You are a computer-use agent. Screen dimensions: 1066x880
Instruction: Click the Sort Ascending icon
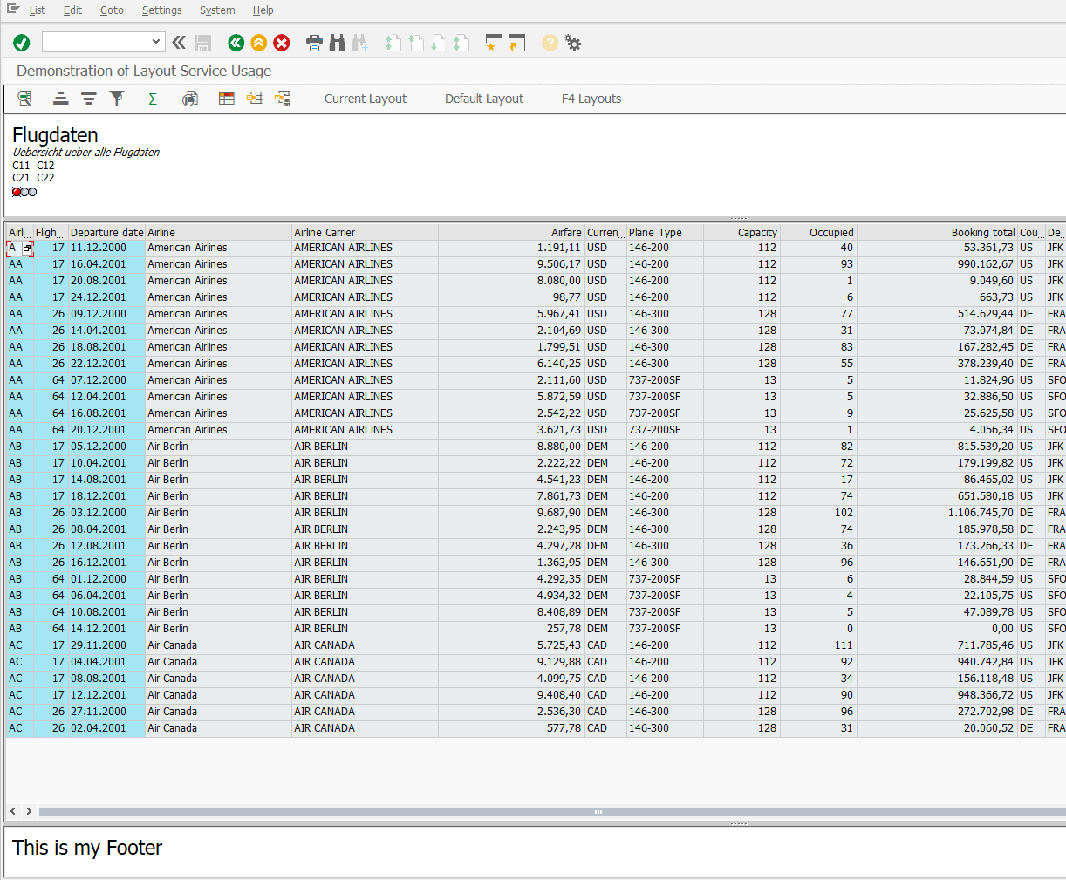[61, 99]
